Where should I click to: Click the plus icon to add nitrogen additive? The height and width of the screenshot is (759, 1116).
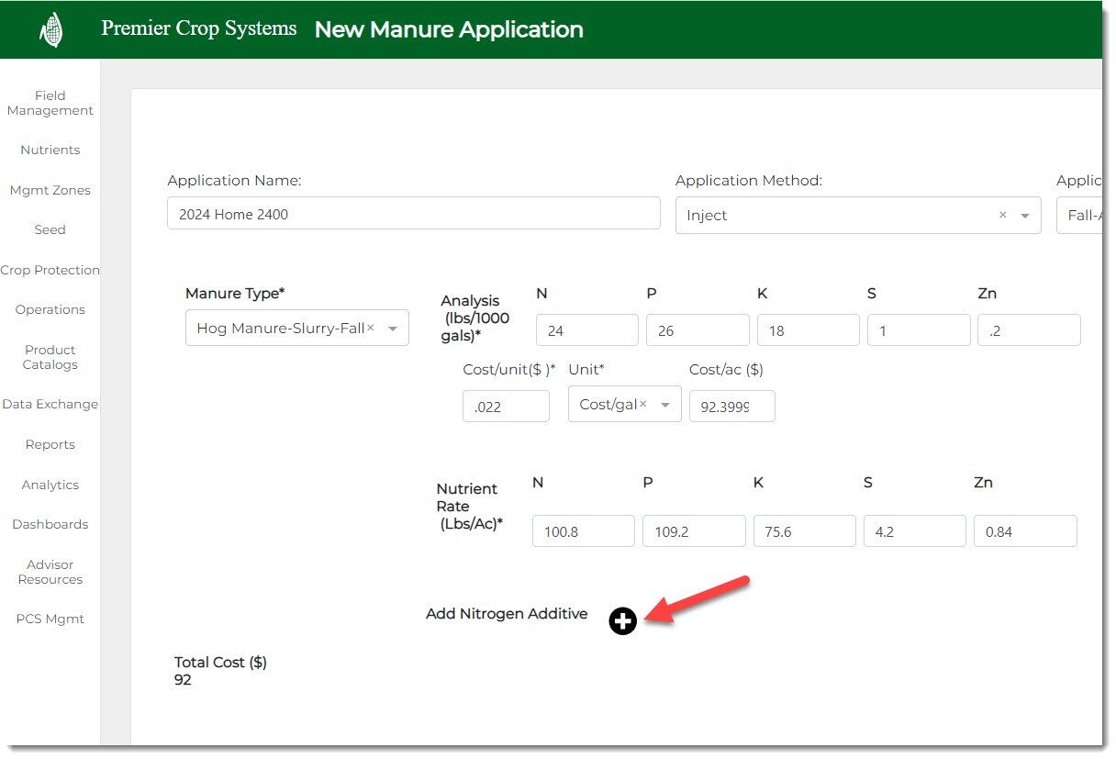tap(622, 621)
